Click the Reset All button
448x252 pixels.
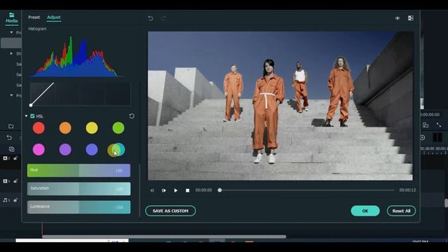[401, 211]
